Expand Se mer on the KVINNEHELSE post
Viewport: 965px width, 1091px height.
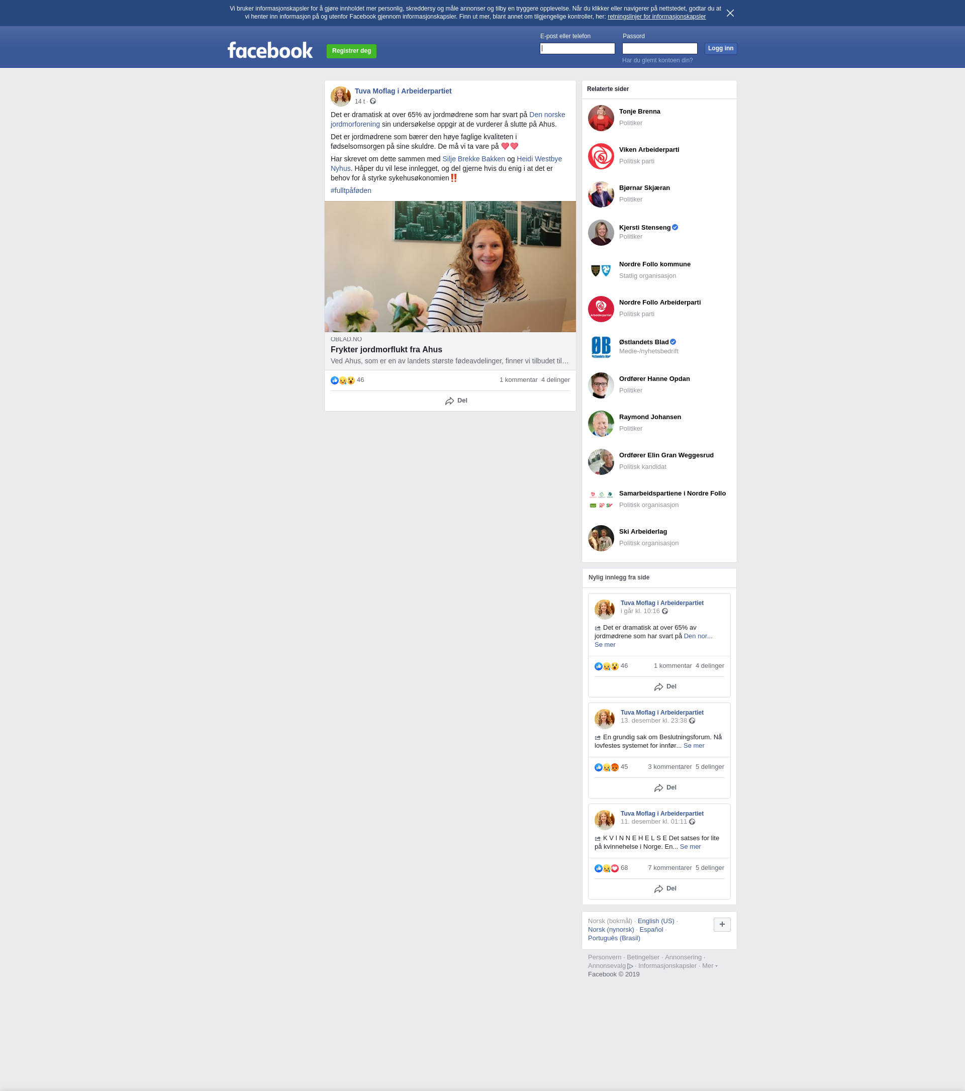(690, 847)
